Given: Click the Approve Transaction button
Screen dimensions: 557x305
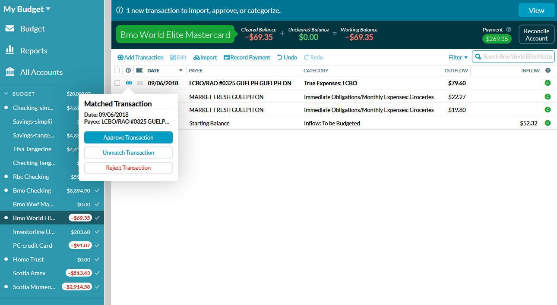Looking at the screenshot, I should pyautogui.click(x=128, y=137).
